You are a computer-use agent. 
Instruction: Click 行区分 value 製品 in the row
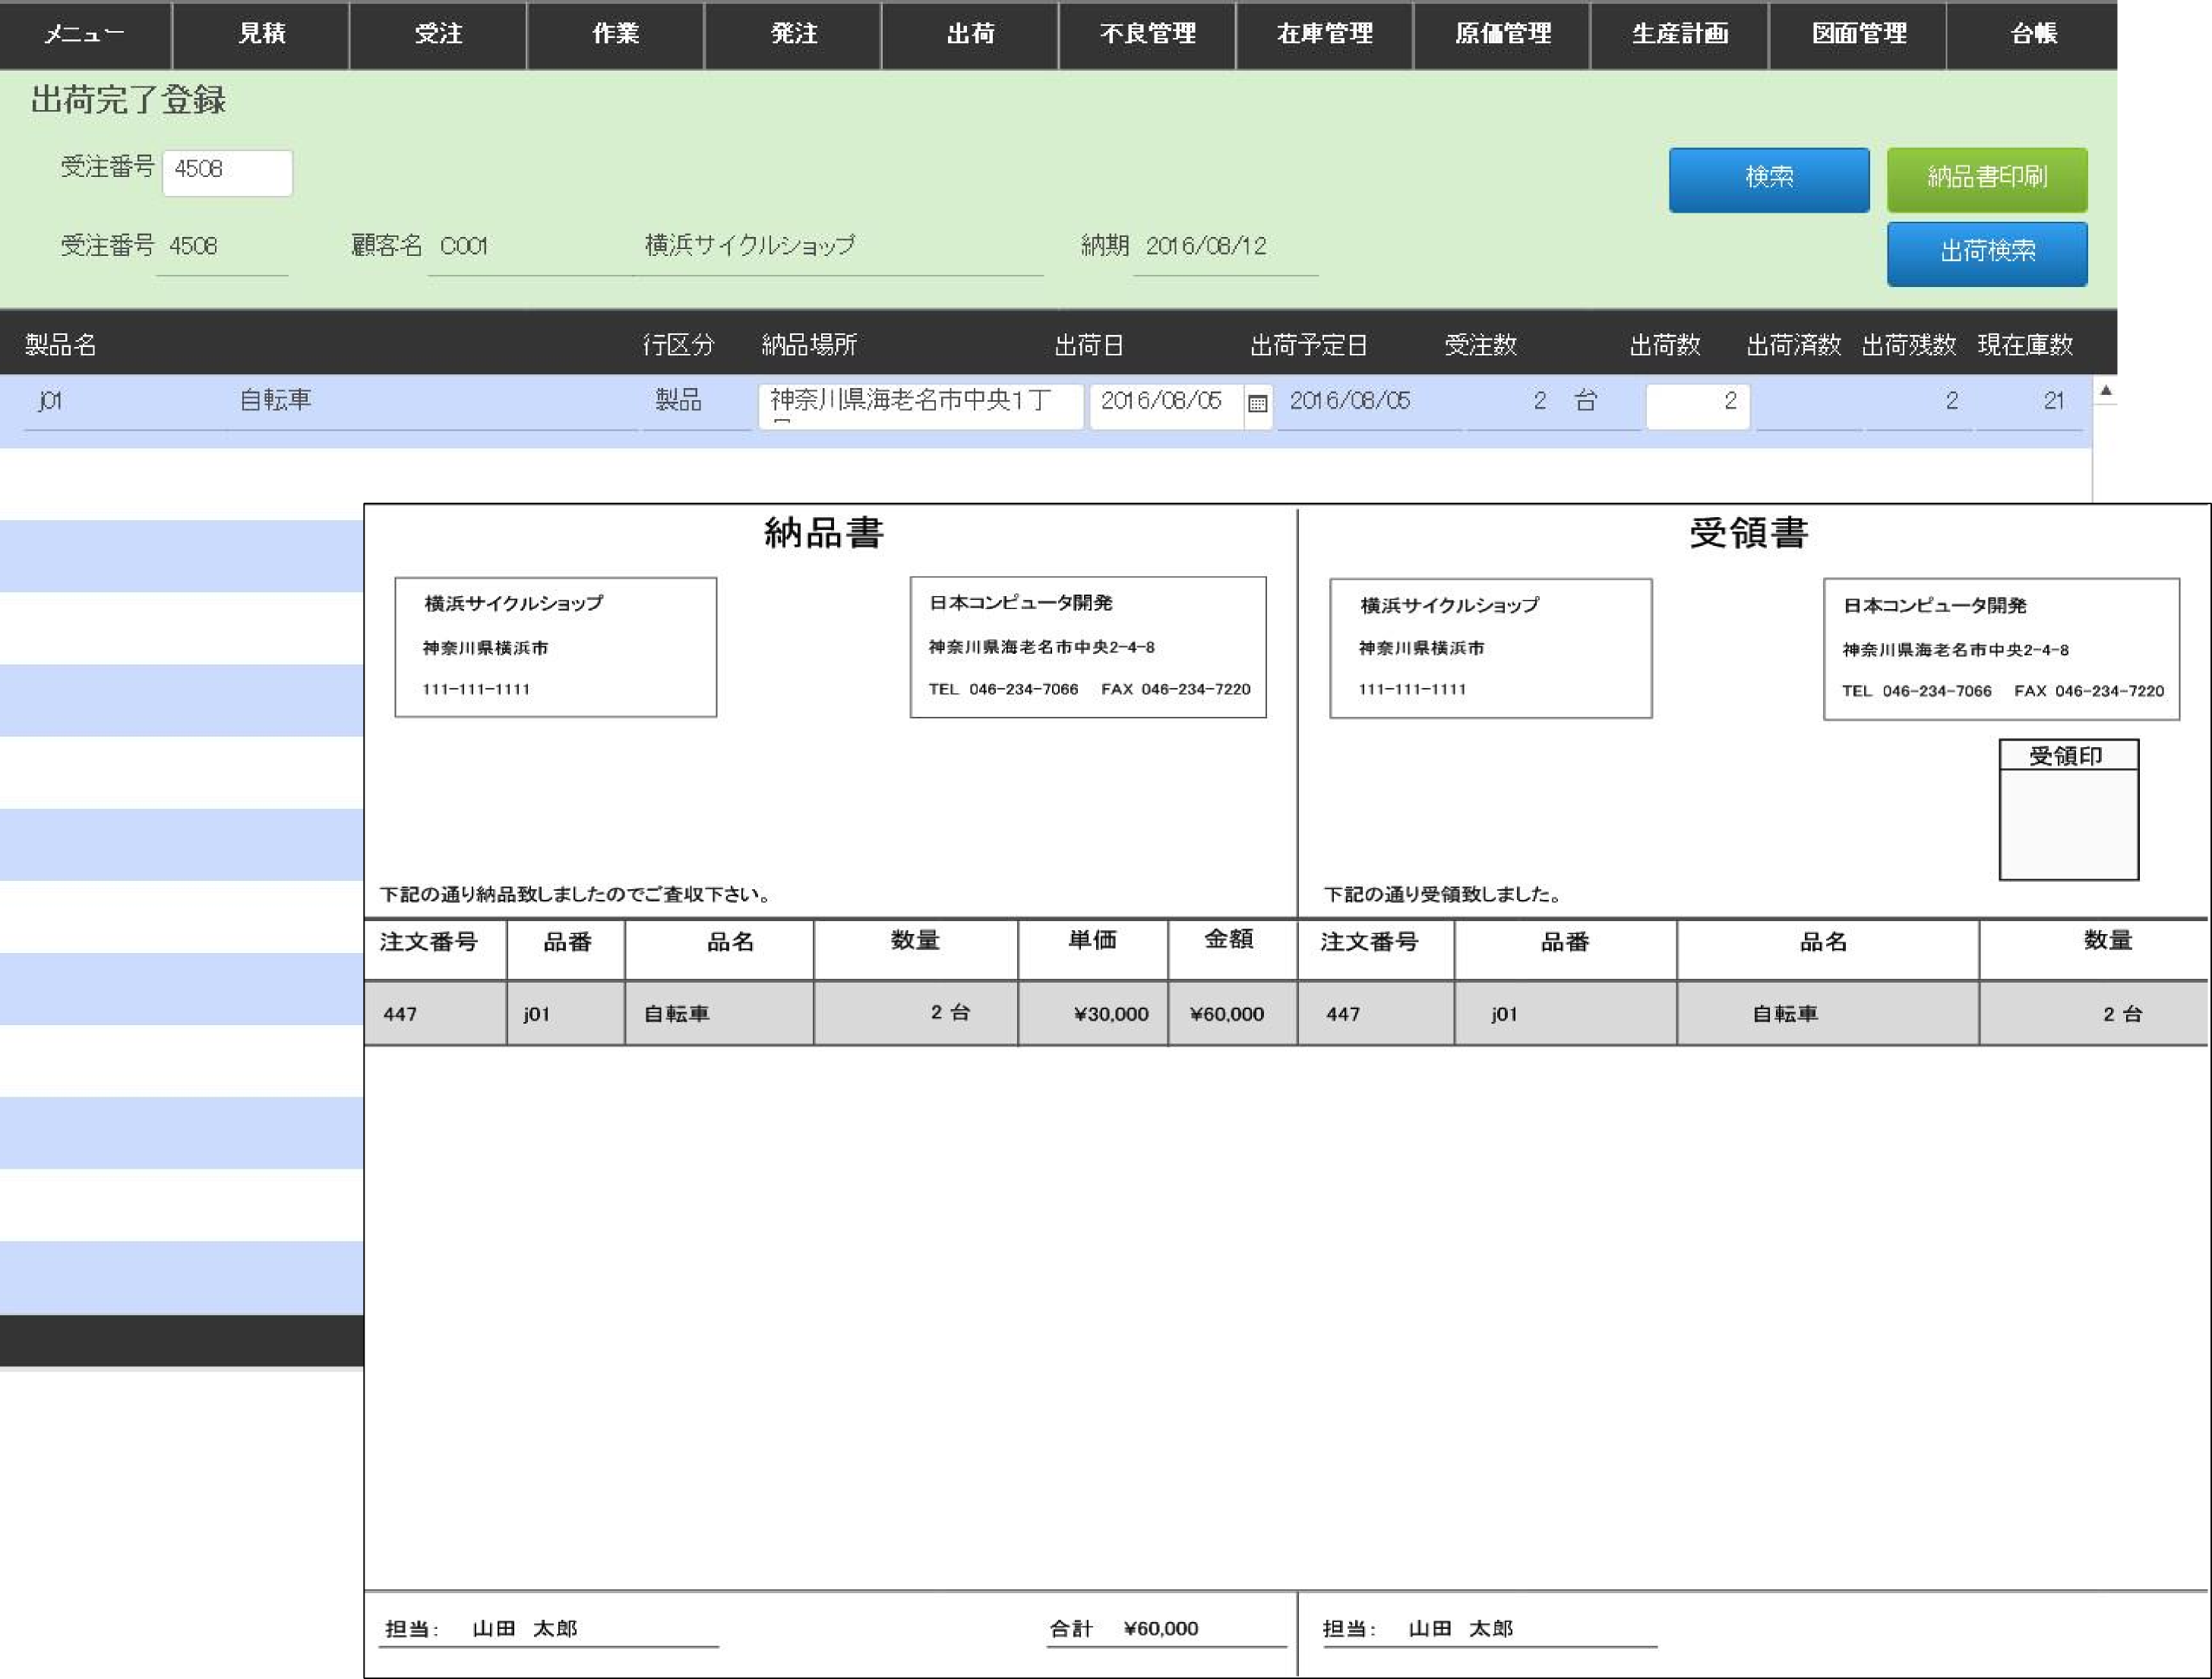pos(678,401)
